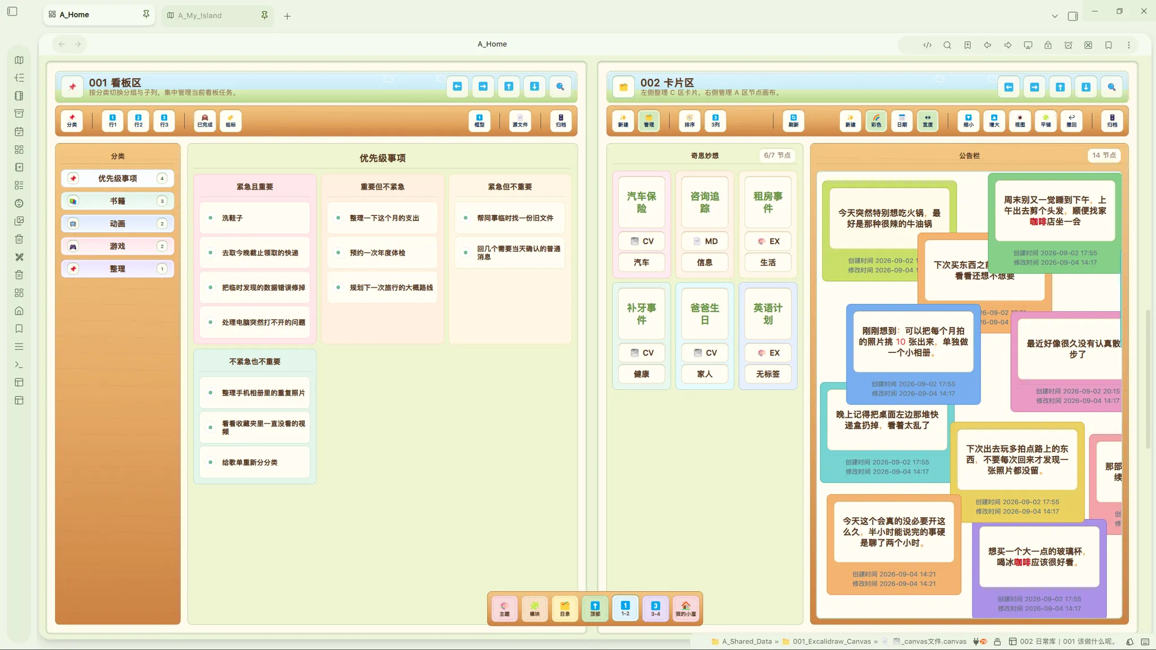This screenshot has height=650, width=1156.
Task: Toggle the left sidebar panel icon
Action: click(12, 11)
